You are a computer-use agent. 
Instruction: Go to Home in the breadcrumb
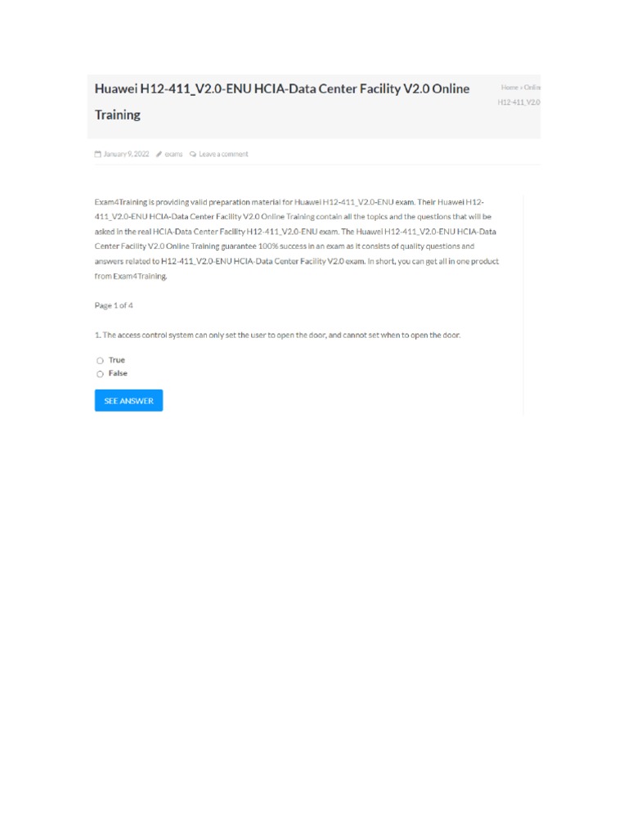509,87
